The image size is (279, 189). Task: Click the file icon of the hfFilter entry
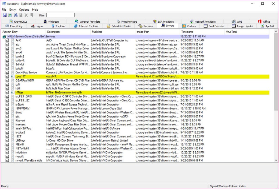pyautogui.click(x=13, y=92)
